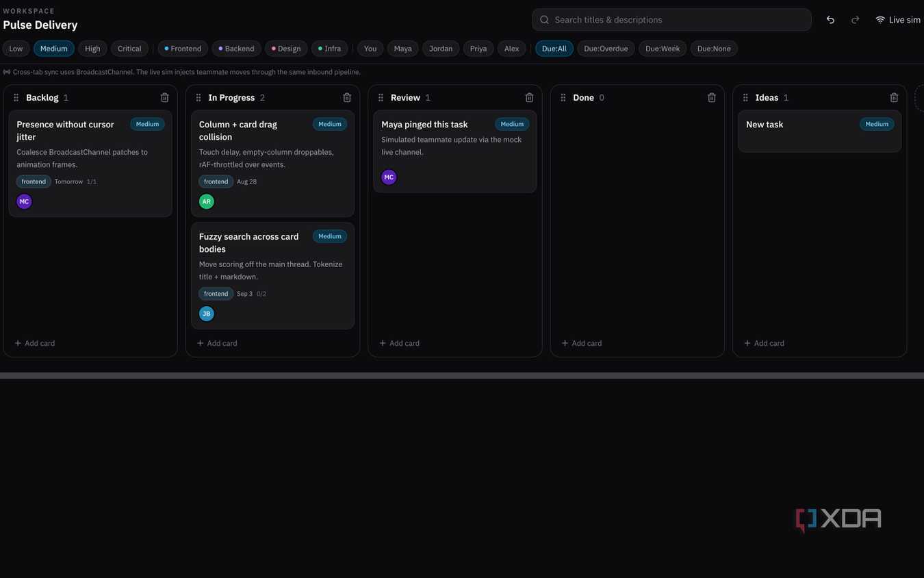
Task: Delete the Backlog column with trash icon
Action: [x=164, y=97]
